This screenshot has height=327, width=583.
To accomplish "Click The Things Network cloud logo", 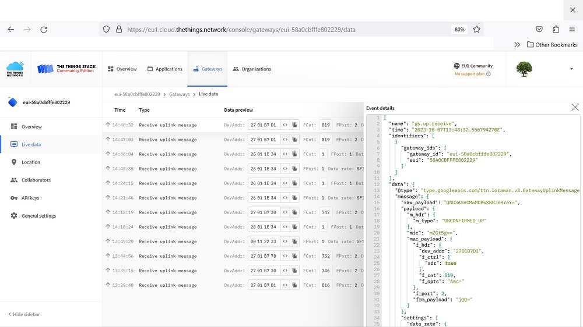I will pos(15,69).
